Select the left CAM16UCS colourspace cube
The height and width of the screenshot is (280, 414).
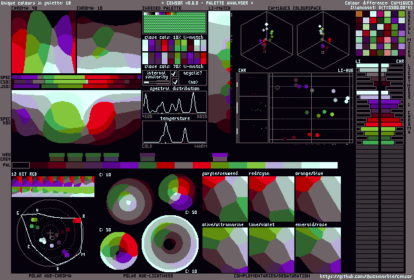coord(267,40)
